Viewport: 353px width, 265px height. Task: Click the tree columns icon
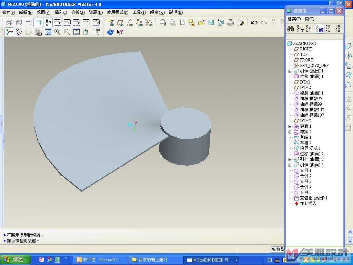point(309,29)
